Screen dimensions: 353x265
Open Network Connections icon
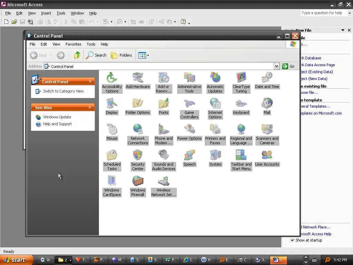[138, 134]
